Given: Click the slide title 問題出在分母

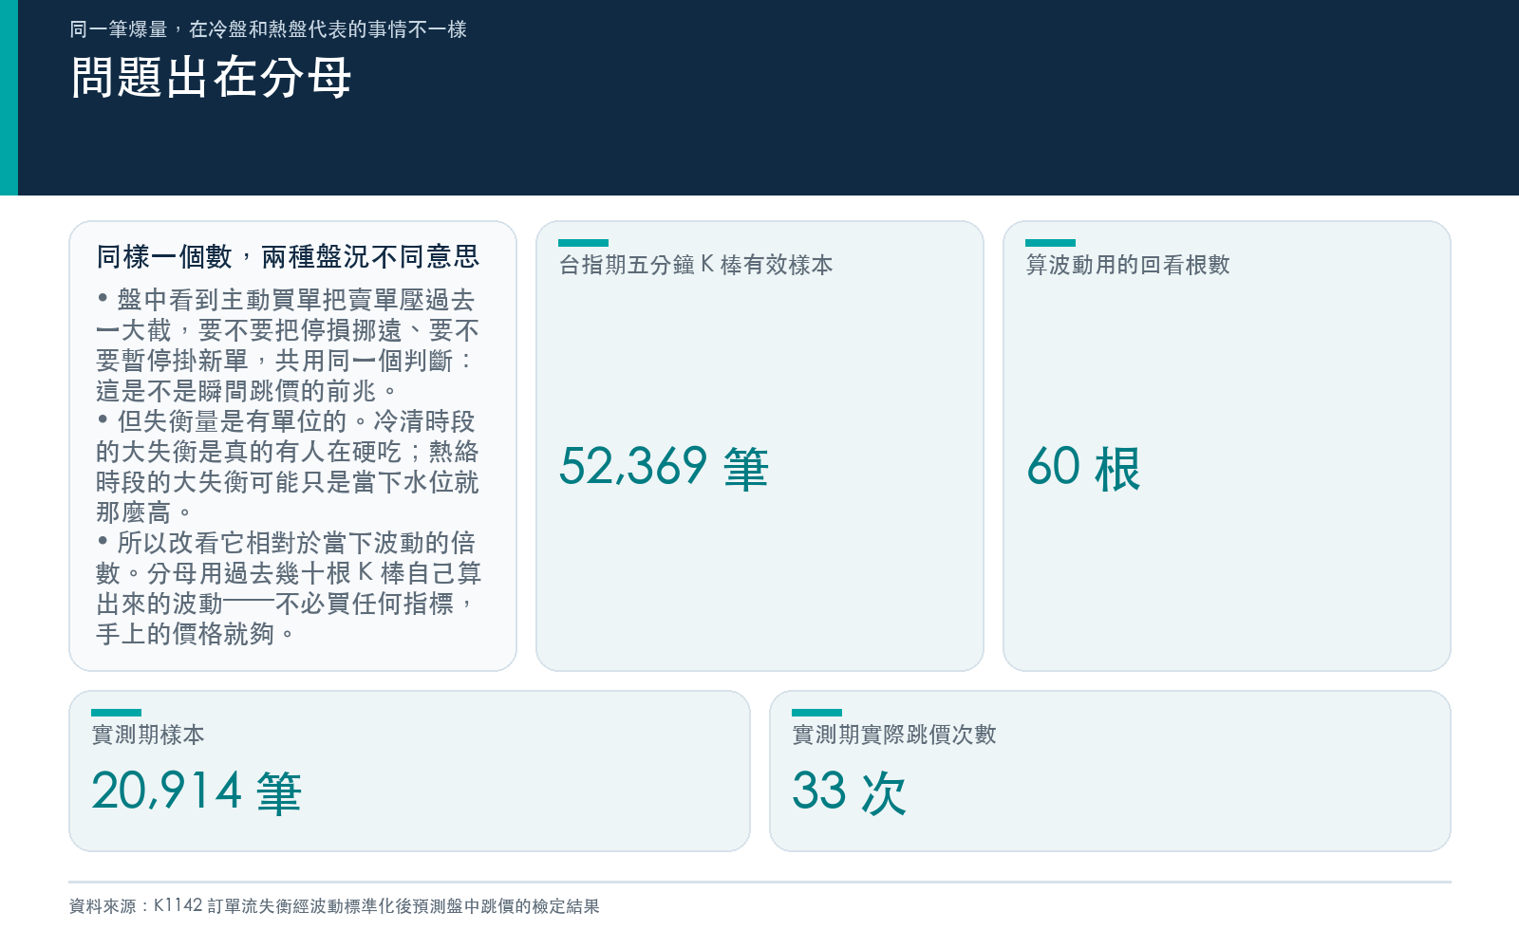Looking at the screenshot, I should tap(211, 78).
